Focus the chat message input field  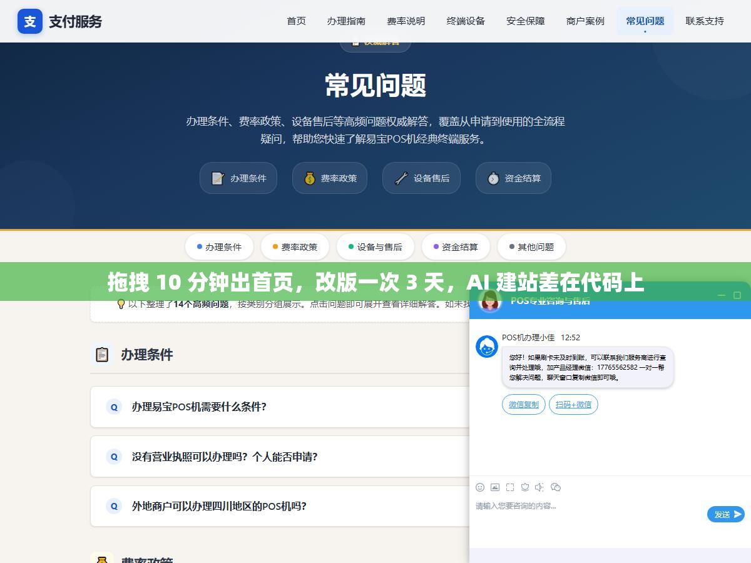click(x=588, y=514)
